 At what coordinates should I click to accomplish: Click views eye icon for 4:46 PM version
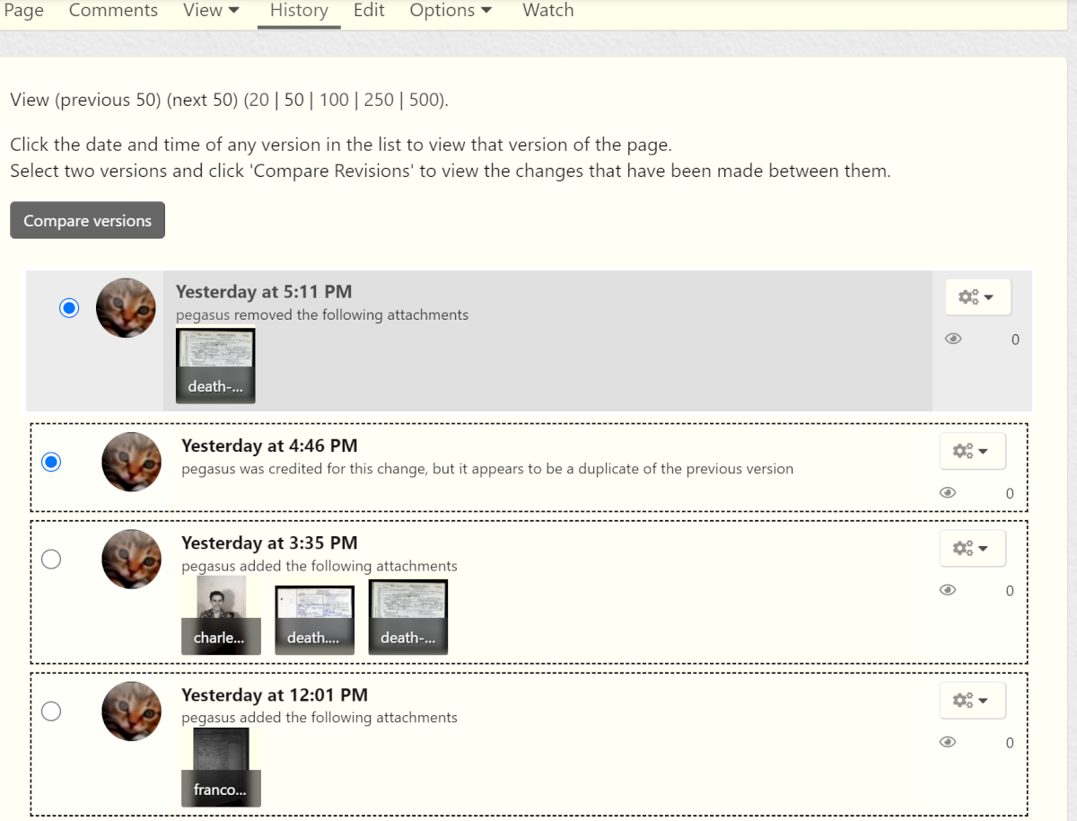pos(948,493)
